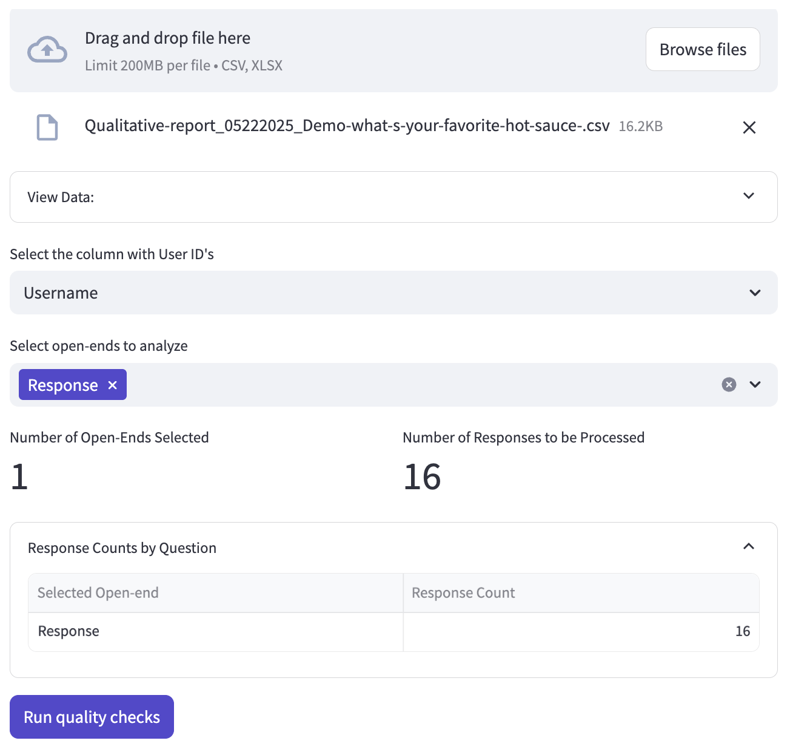Click Run quality checks button
The width and height of the screenshot is (790, 749).
92,717
